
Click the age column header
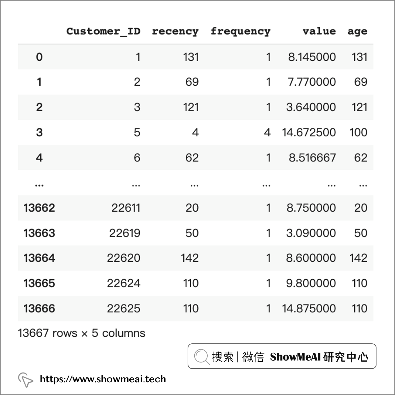(x=357, y=32)
